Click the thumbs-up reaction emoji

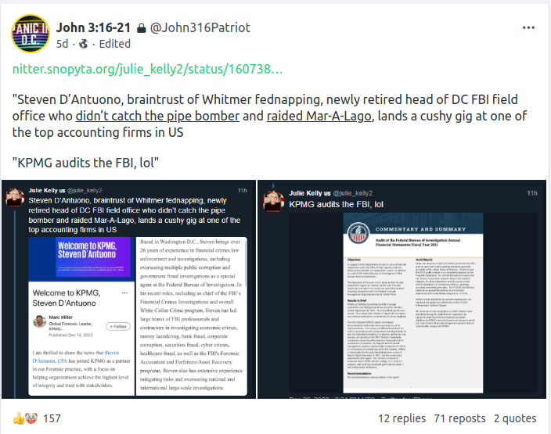coord(19,418)
